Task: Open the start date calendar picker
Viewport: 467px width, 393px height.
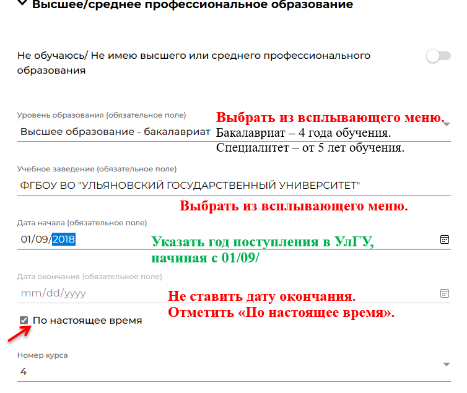Action: point(444,240)
